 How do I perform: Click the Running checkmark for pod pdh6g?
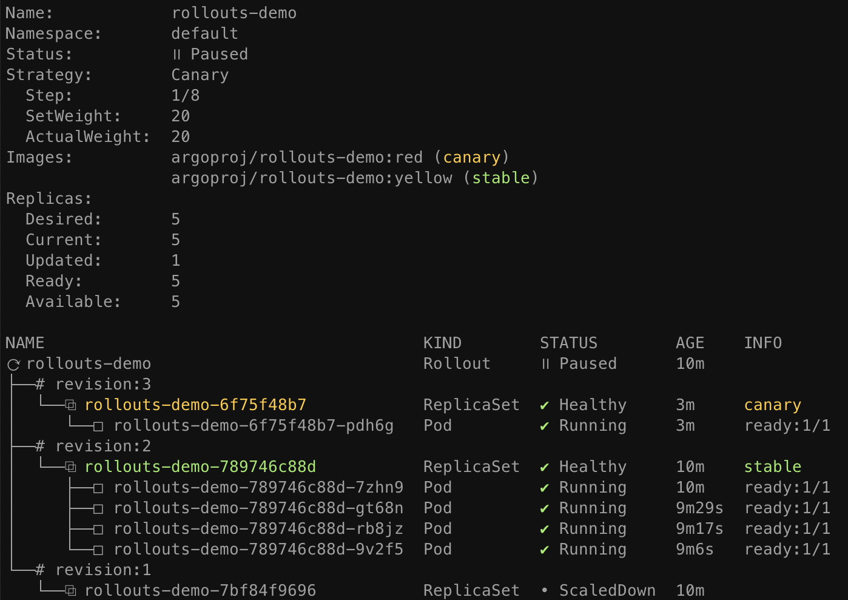click(x=545, y=426)
